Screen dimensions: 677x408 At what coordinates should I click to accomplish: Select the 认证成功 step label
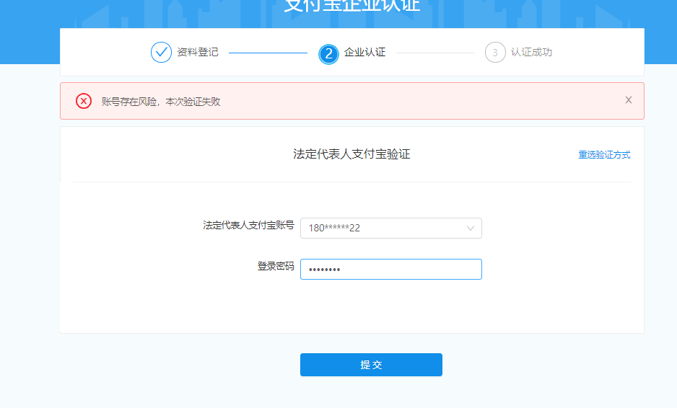tap(531, 52)
